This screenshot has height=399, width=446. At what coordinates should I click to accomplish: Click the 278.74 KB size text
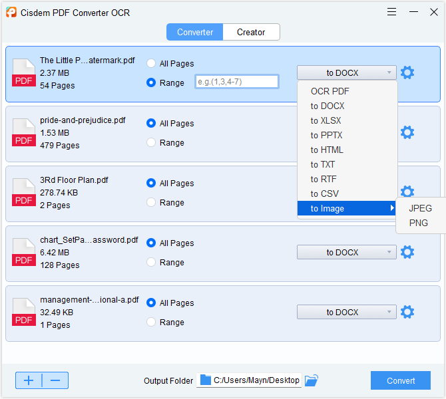[x=59, y=193]
